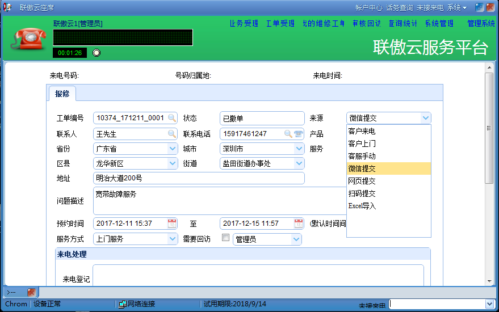499x312 pixels.
Task: Expand the 街道 dropdown list
Action: (x=299, y=163)
